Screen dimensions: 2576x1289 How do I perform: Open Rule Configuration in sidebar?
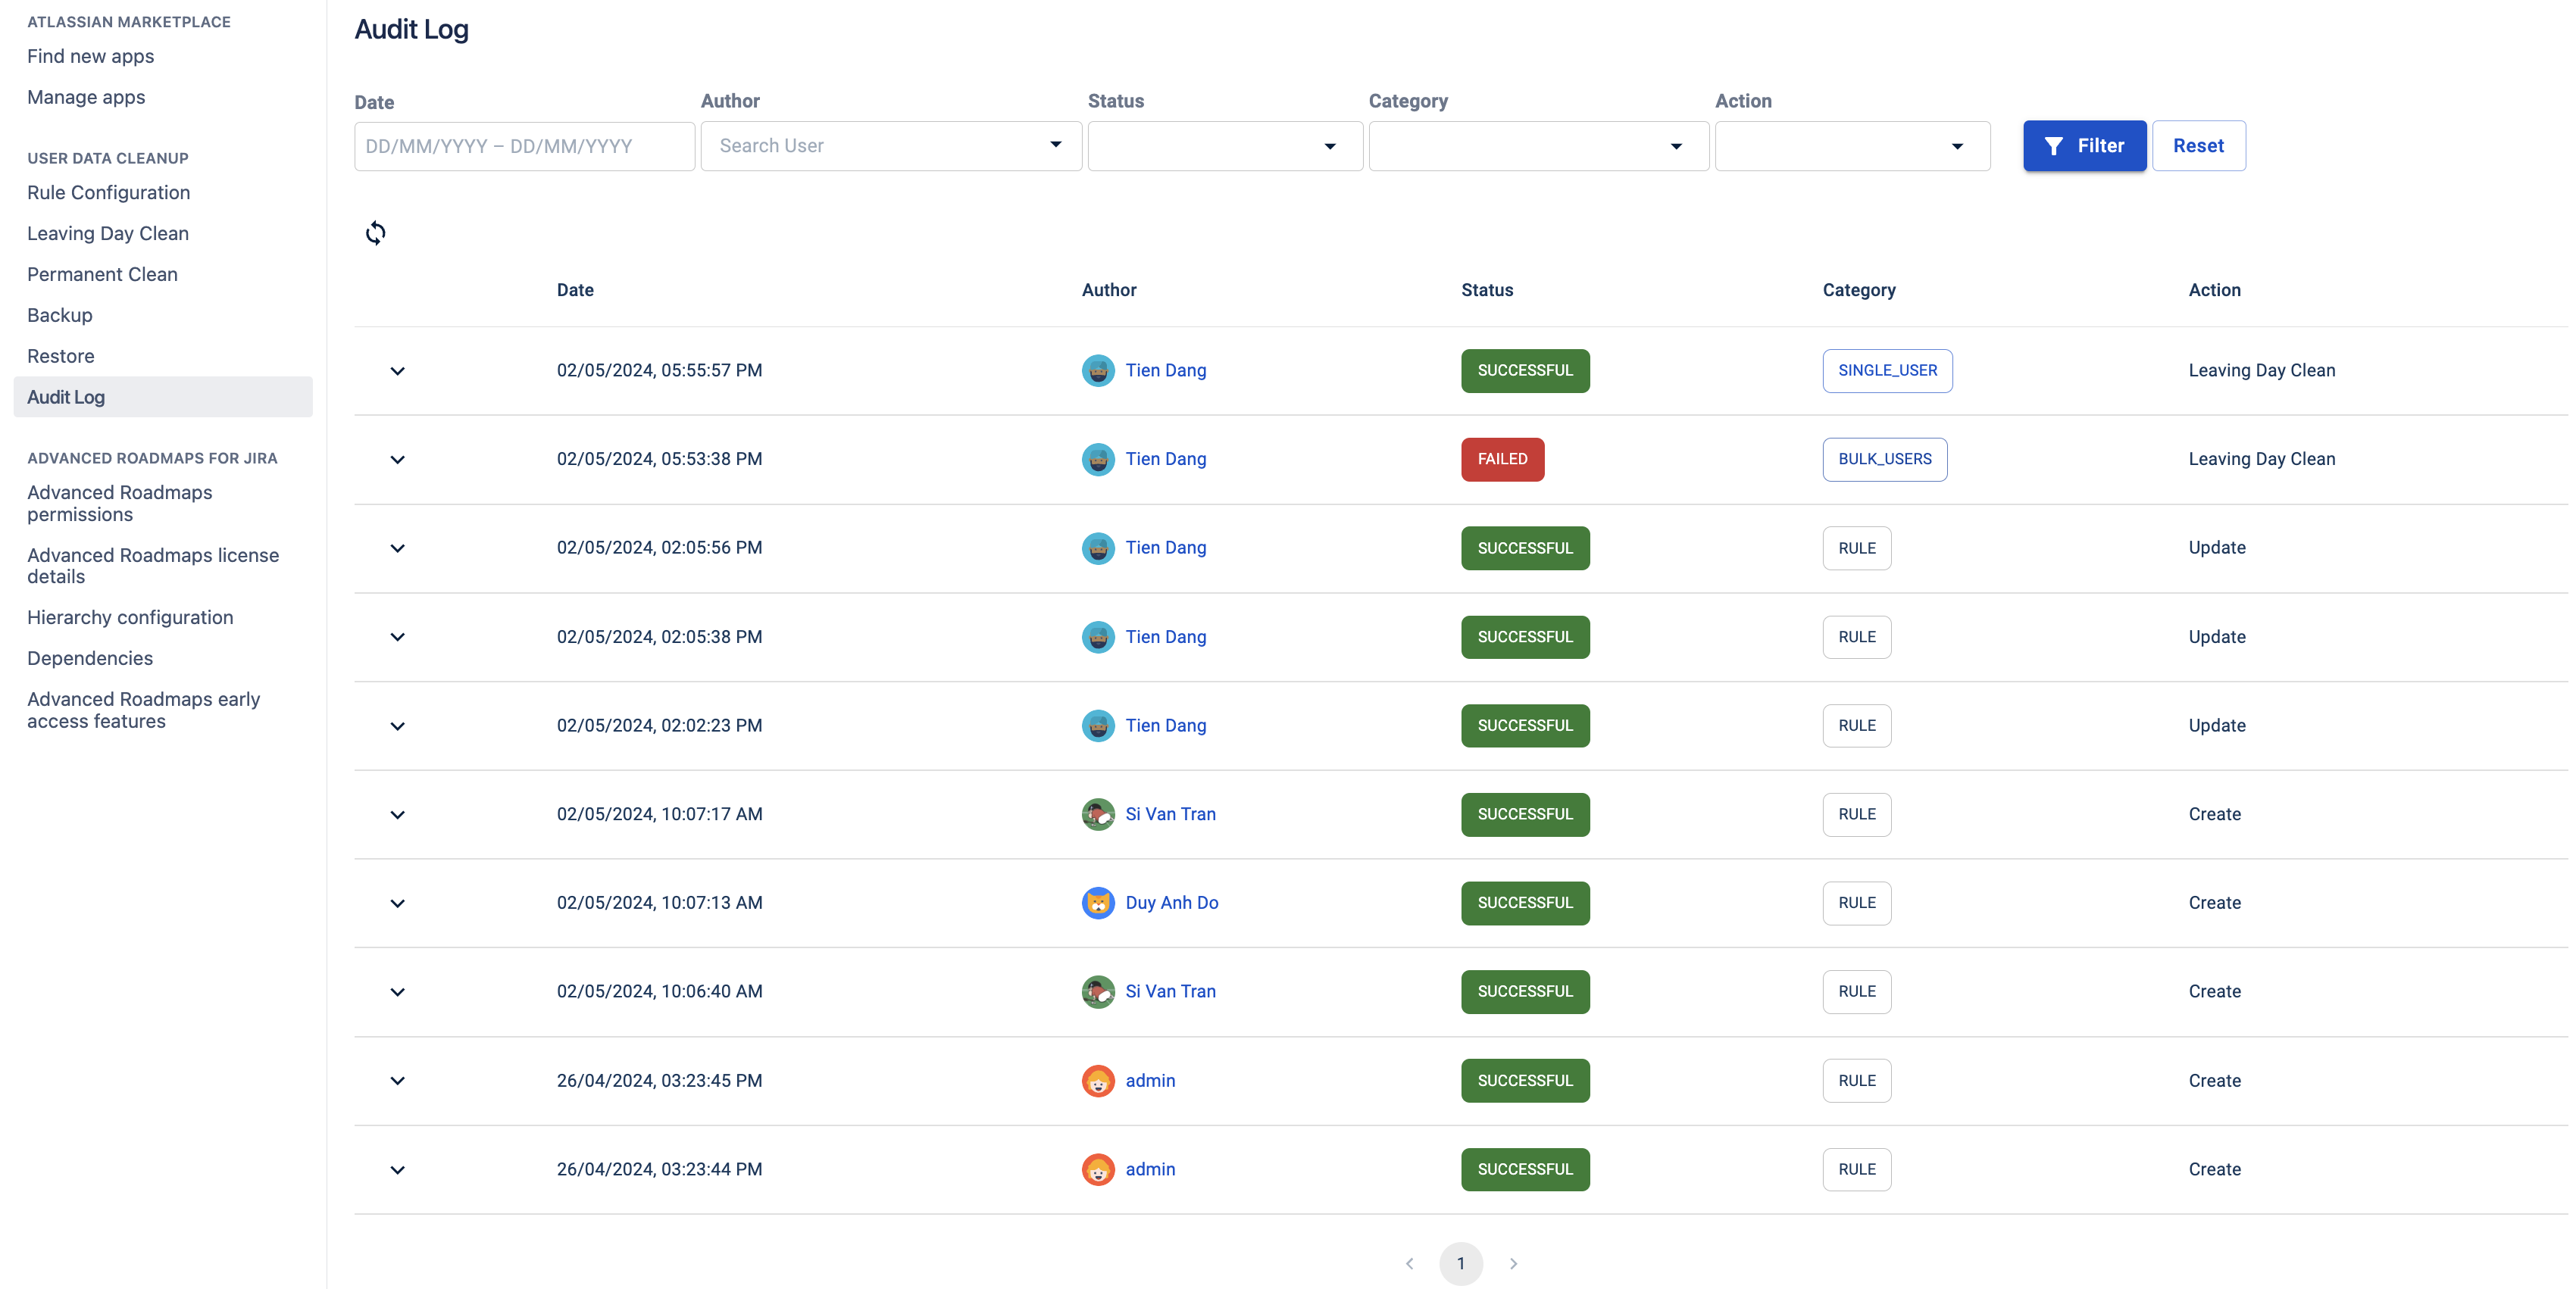[108, 193]
